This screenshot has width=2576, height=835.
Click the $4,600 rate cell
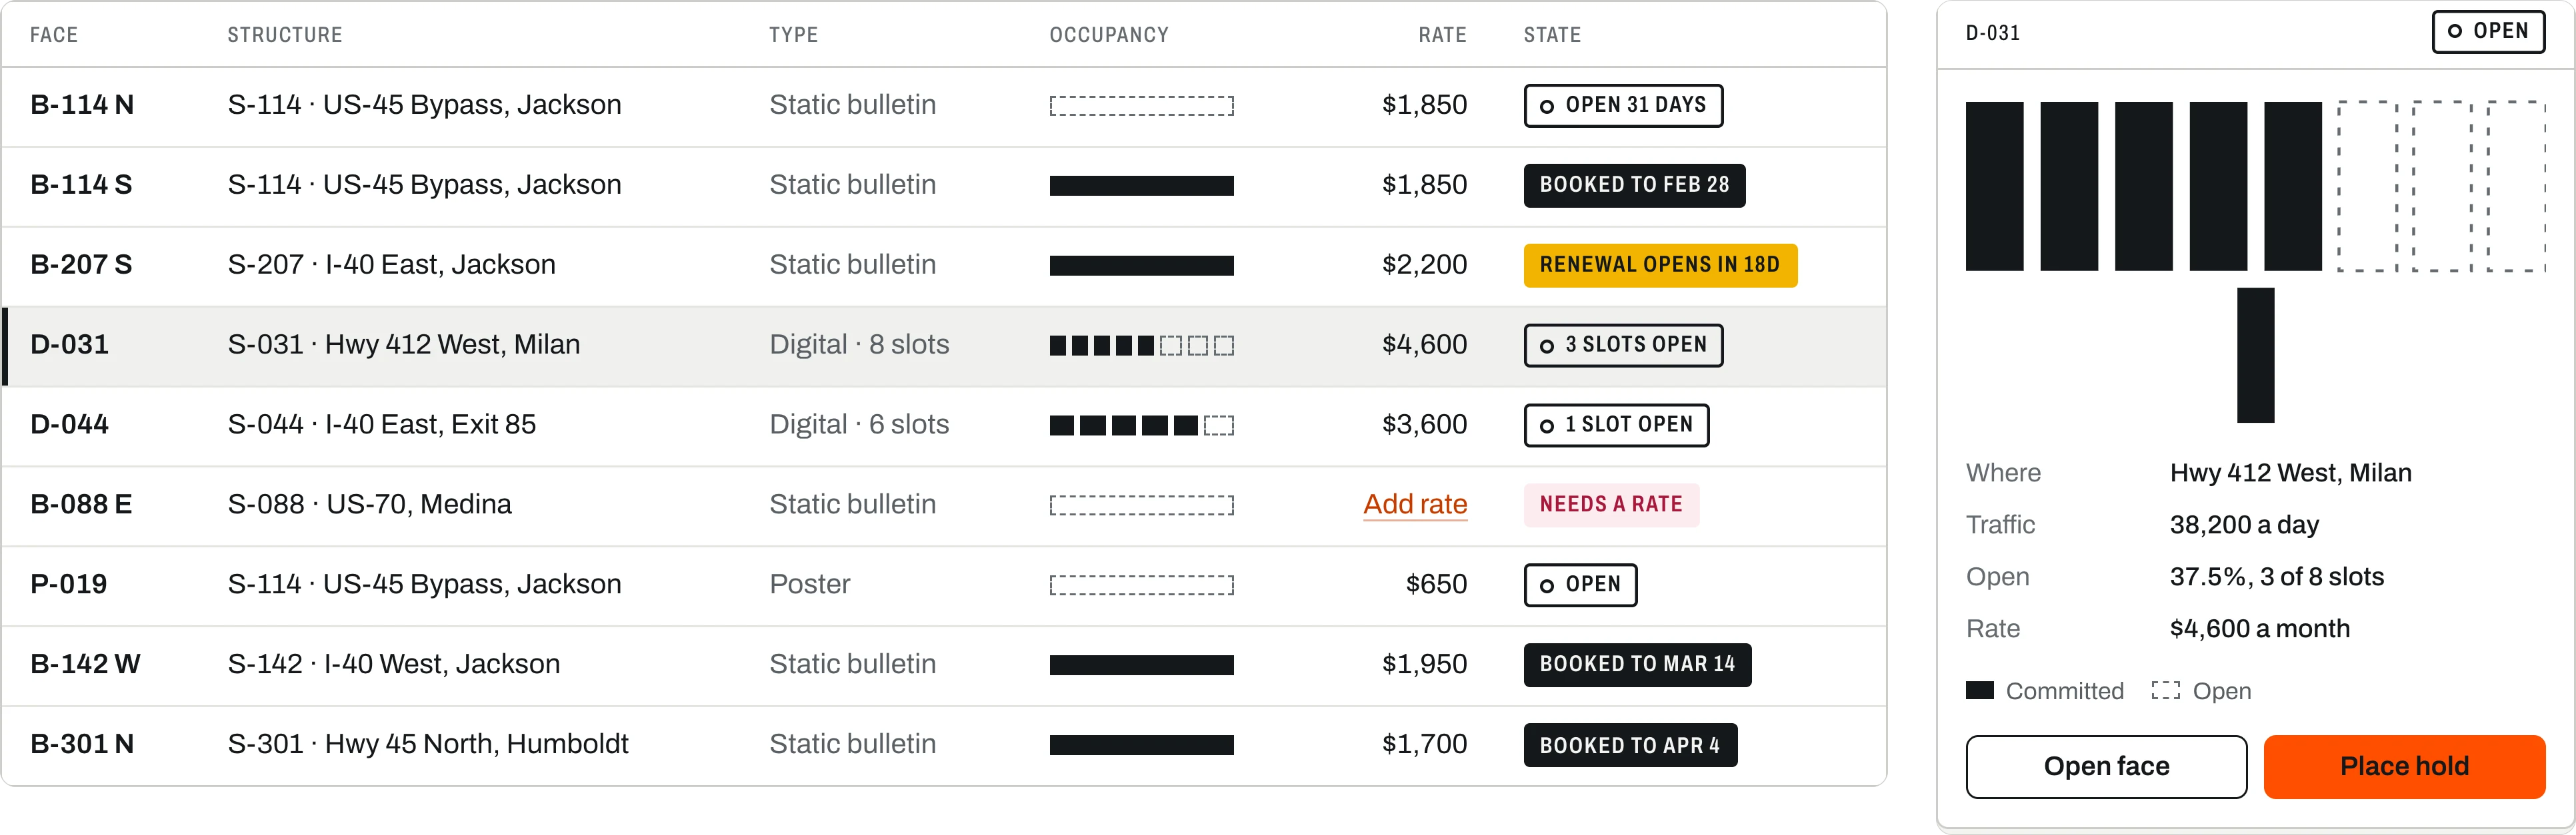1424,345
